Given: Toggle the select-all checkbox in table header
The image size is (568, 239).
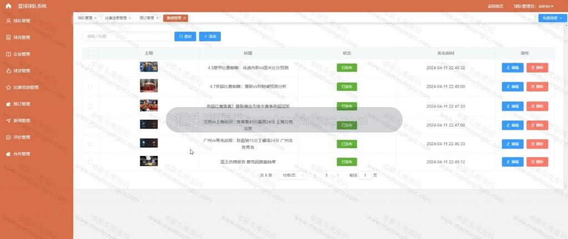Looking at the screenshot, I should point(90,53).
